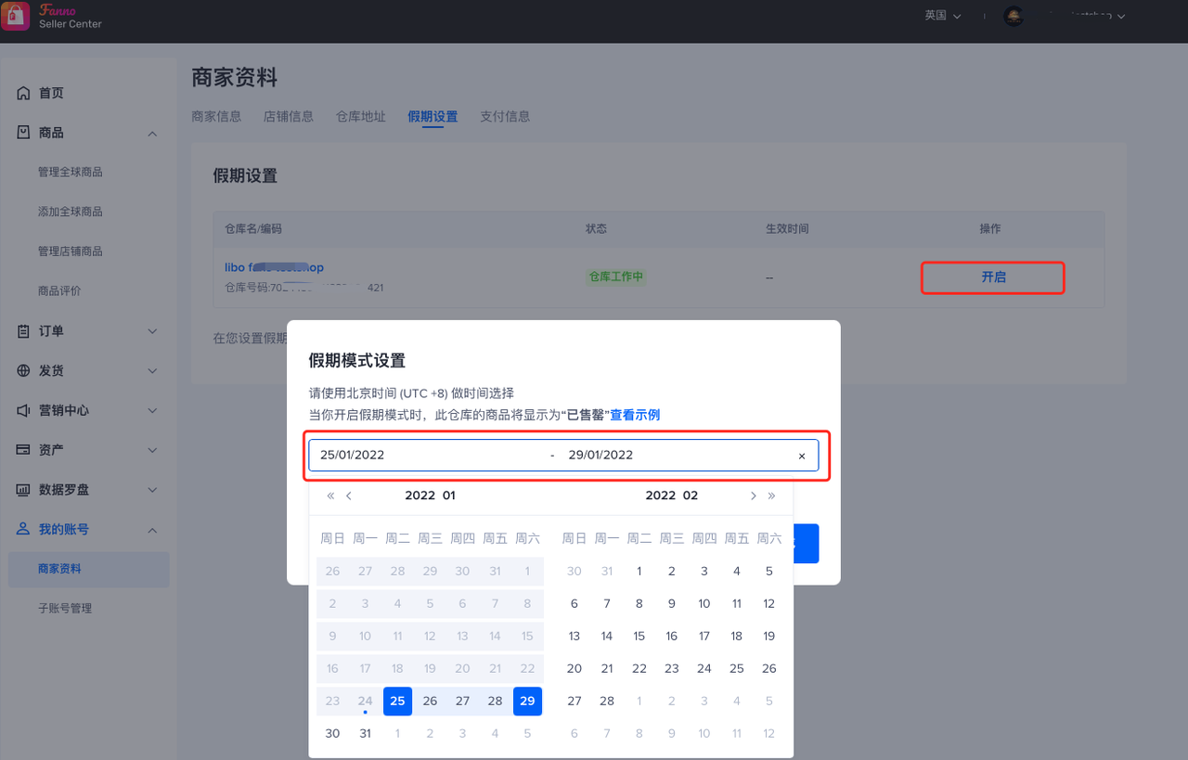Viewport: 1188px width, 760px height.
Task: Switch to the 仓库地址 tab
Action: coord(361,117)
